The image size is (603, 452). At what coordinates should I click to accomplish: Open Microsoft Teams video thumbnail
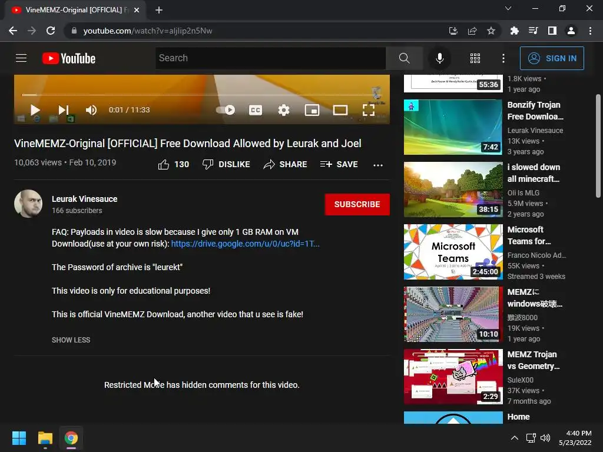(453, 252)
